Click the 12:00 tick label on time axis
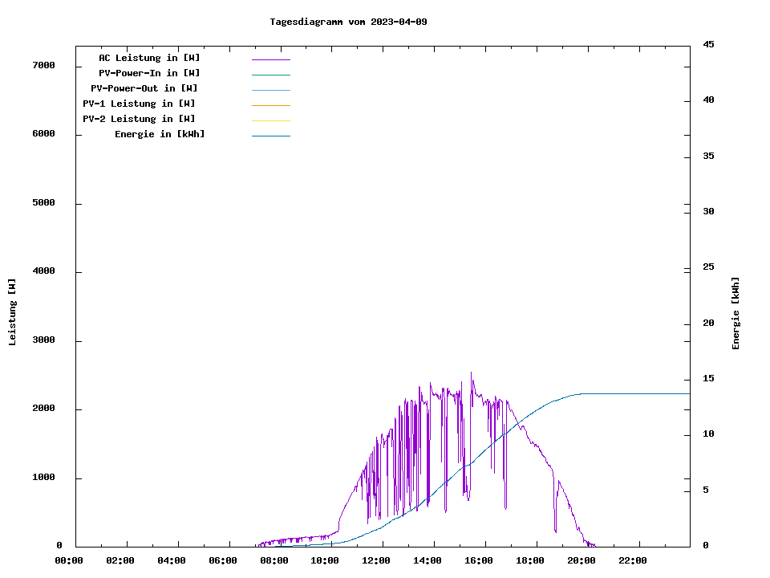Screen dimensions: 770x578 click(376, 560)
